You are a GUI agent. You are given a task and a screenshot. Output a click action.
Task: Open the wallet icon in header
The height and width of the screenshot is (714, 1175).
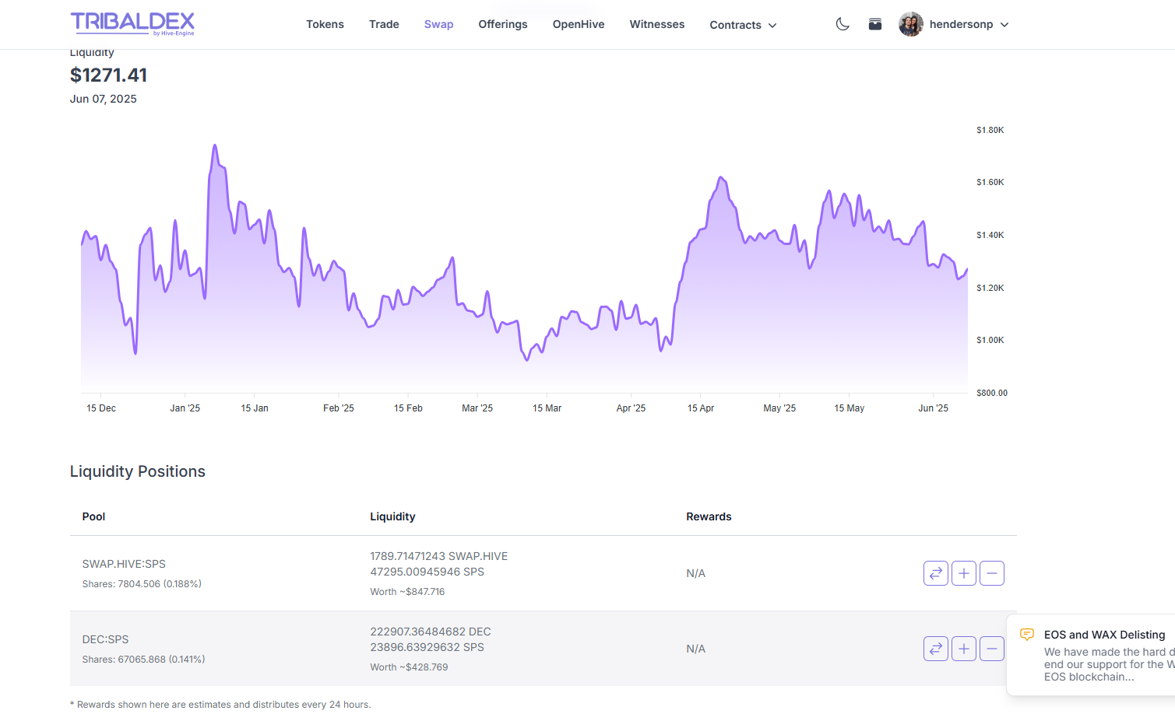(875, 24)
